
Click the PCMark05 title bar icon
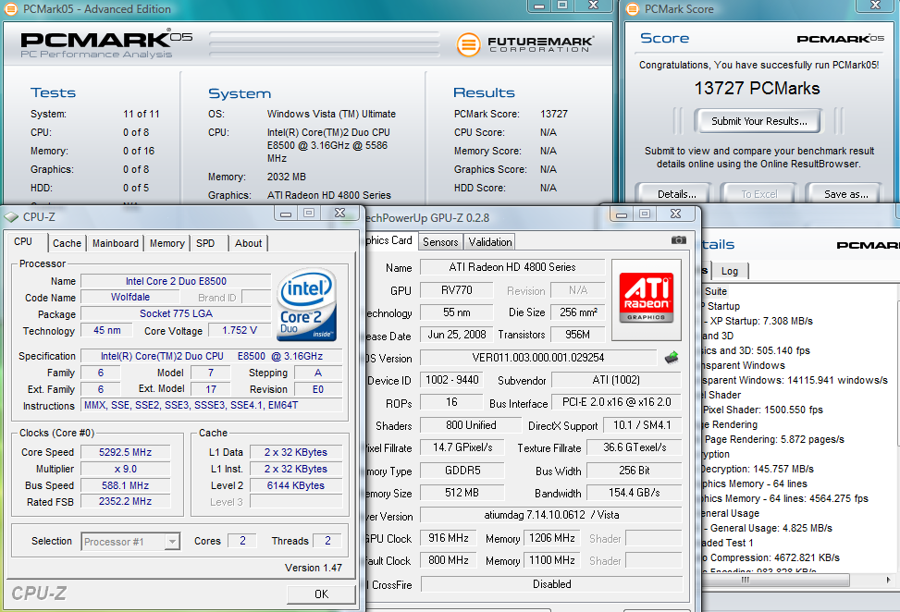(x=10, y=9)
